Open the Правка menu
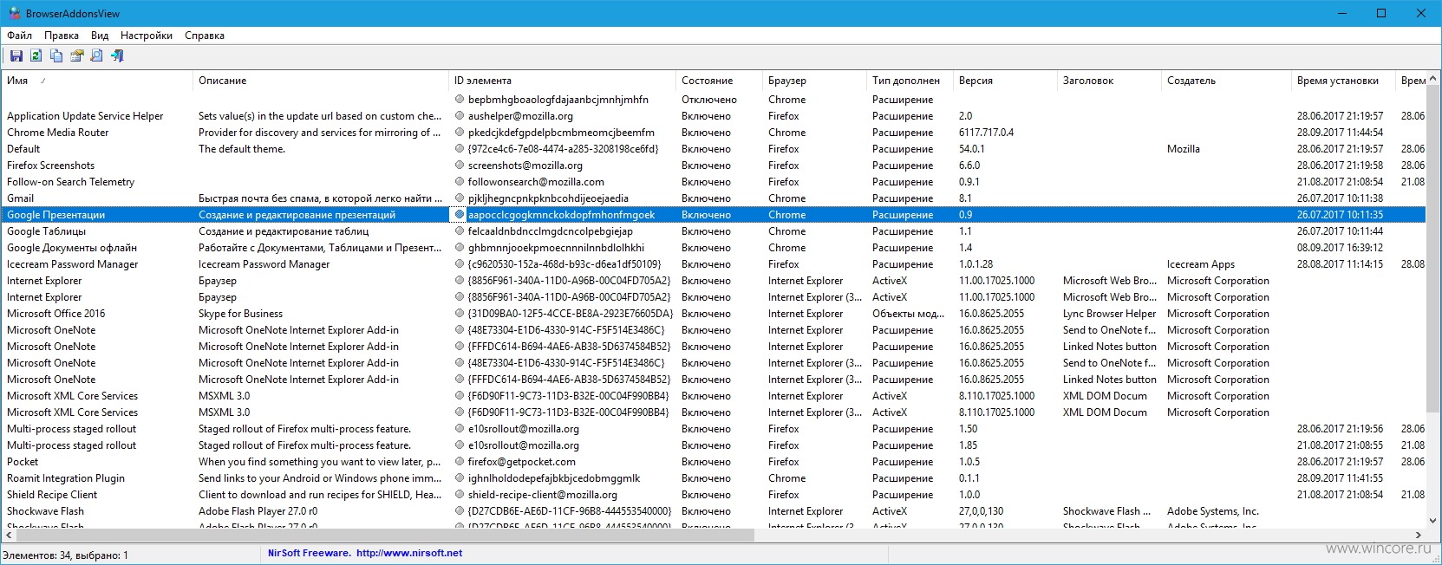 [62, 36]
